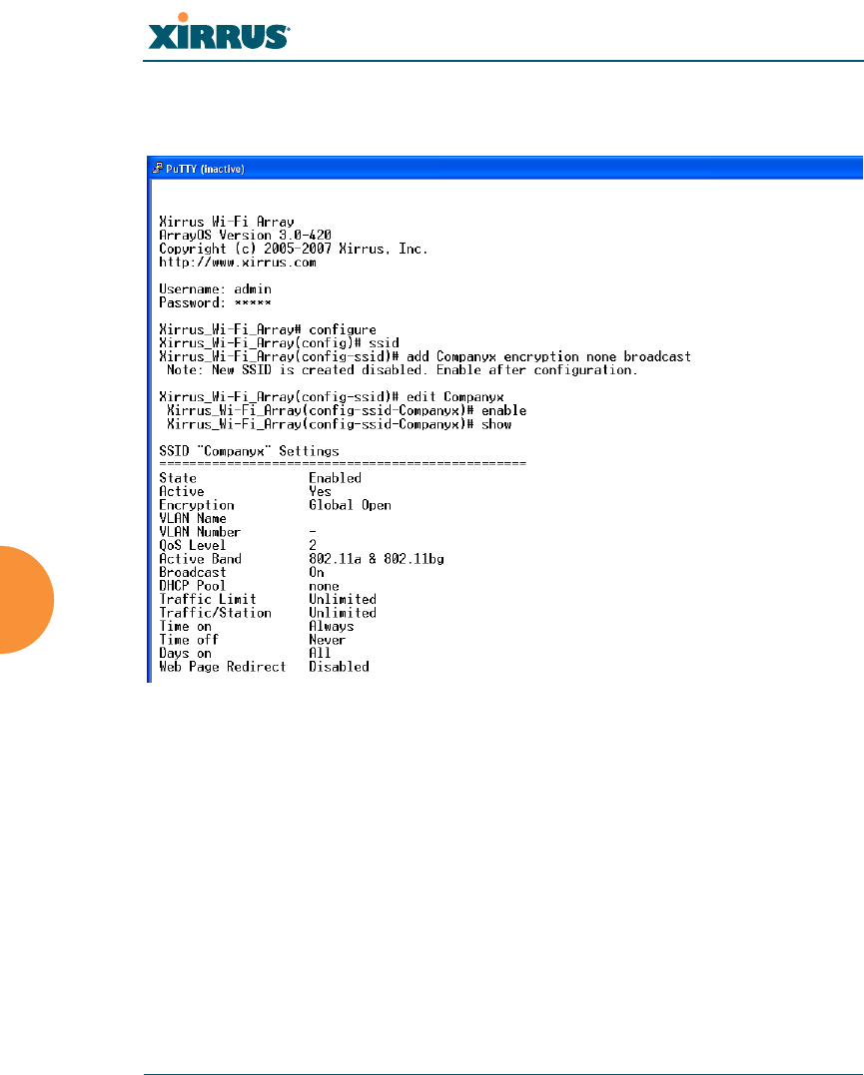Click the '(config-ssid-Companyx)# show' line
The image size is (864, 1075).
tap(339, 424)
